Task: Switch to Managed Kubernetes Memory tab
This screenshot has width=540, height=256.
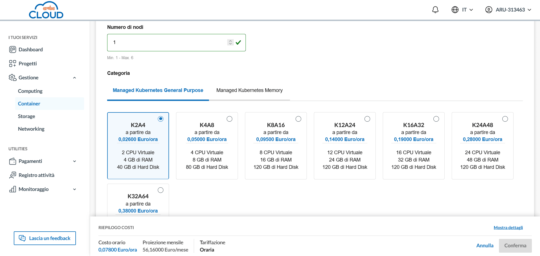Action: pyautogui.click(x=249, y=90)
